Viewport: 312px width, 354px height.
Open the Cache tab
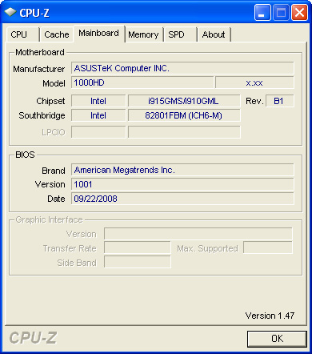57,34
